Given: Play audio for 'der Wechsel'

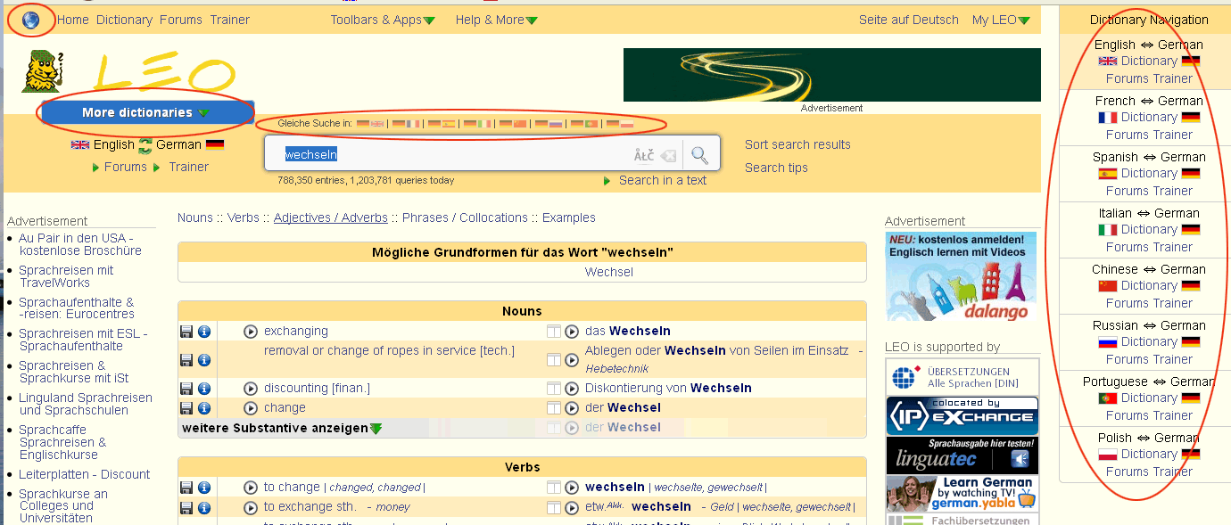Looking at the screenshot, I should pyautogui.click(x=572, y=408).
